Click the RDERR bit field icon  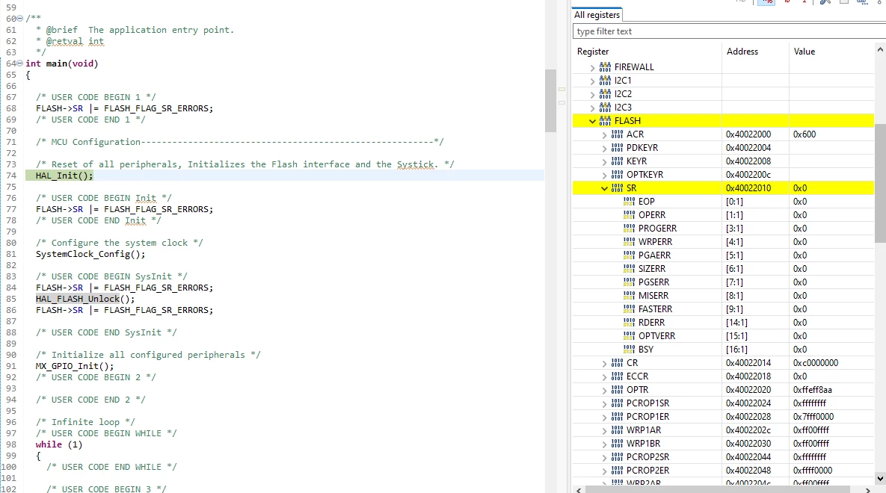629,323
